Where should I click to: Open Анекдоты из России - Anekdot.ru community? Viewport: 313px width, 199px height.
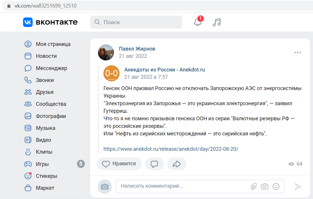pyautogui.click(x=164, y=70)
